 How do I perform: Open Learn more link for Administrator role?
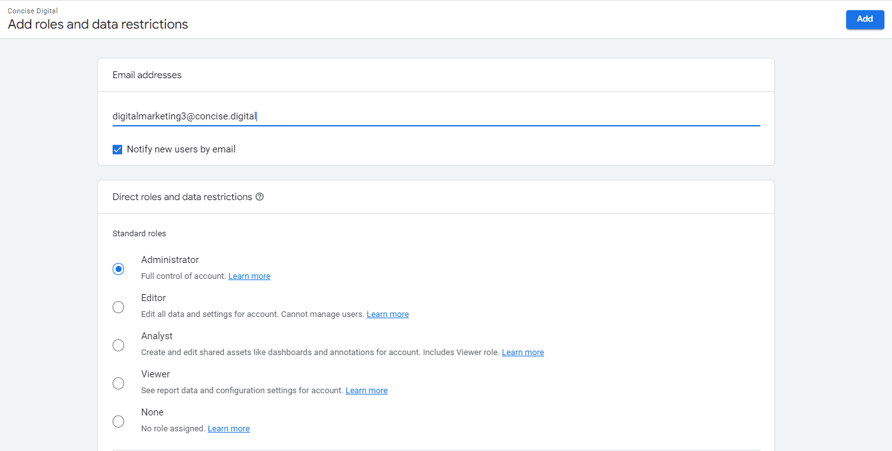pyautogui.click(x=249, y=276)
